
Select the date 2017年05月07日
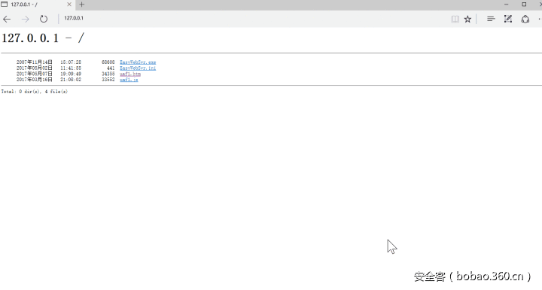(x=34, y=74)
